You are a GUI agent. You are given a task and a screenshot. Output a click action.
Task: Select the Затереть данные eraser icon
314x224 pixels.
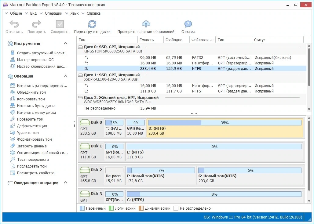click(x=13, y=146)
